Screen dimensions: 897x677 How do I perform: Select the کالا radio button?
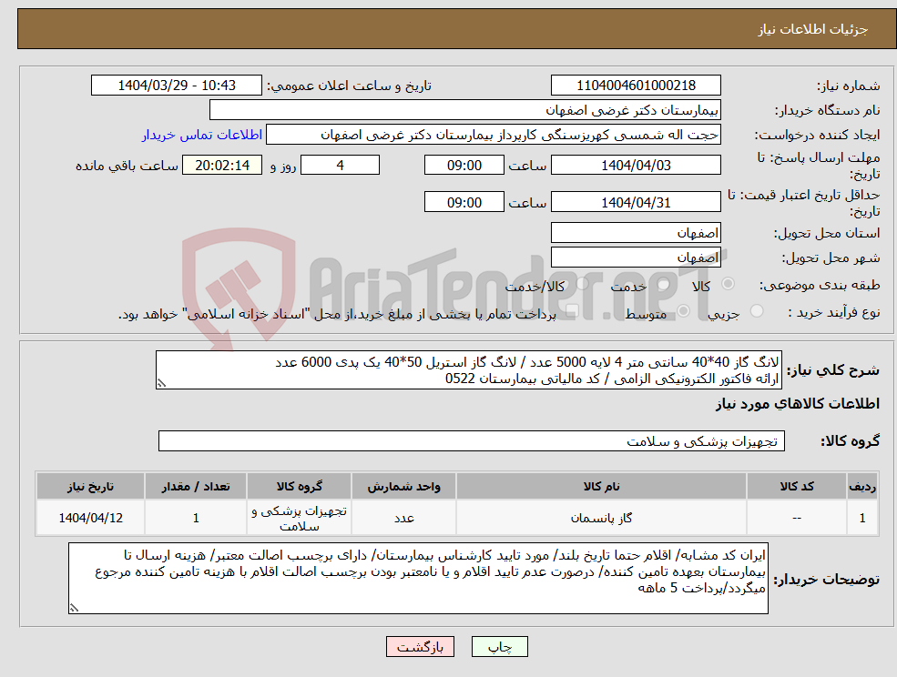pyautogui.click(x=729, y=284)
